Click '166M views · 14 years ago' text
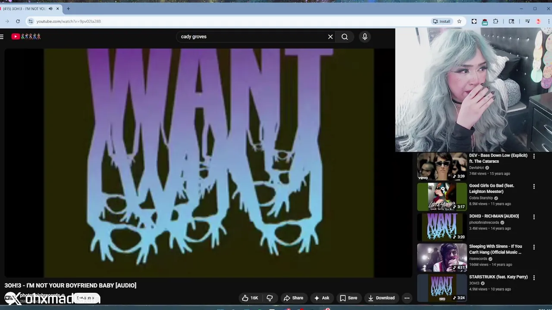552x310 pixels. point(490,265)
